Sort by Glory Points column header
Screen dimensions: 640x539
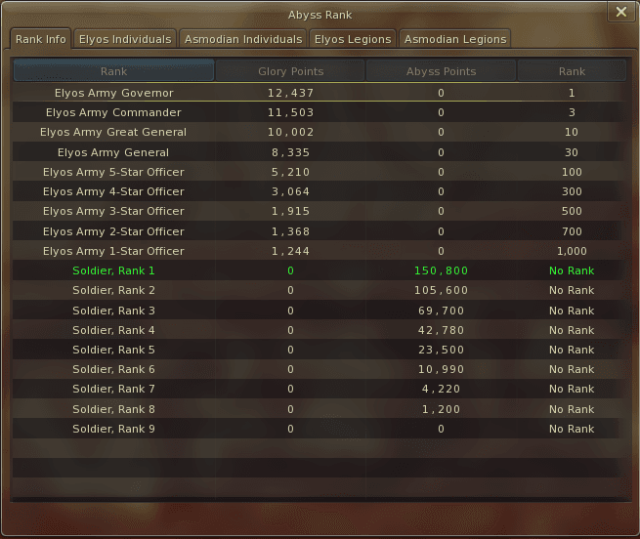tap(290, 71)
